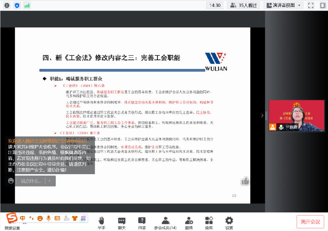Invite others with the 邀请 button
The height and width of the screenshot is (231, 328).
pyautogui.click(x=188, y=222)
